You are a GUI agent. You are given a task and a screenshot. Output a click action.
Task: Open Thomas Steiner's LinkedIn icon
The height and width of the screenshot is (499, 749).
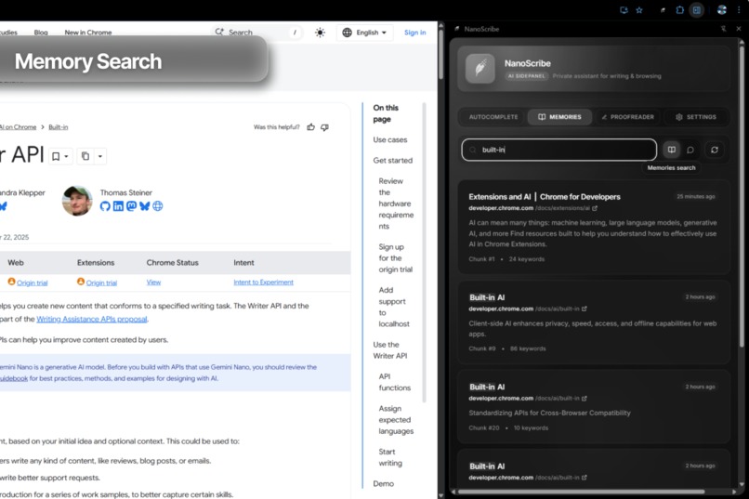[x=118, y=206]
